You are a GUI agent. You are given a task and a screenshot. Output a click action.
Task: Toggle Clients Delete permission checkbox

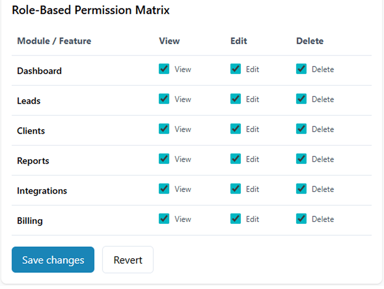click(x=301, y=129)
